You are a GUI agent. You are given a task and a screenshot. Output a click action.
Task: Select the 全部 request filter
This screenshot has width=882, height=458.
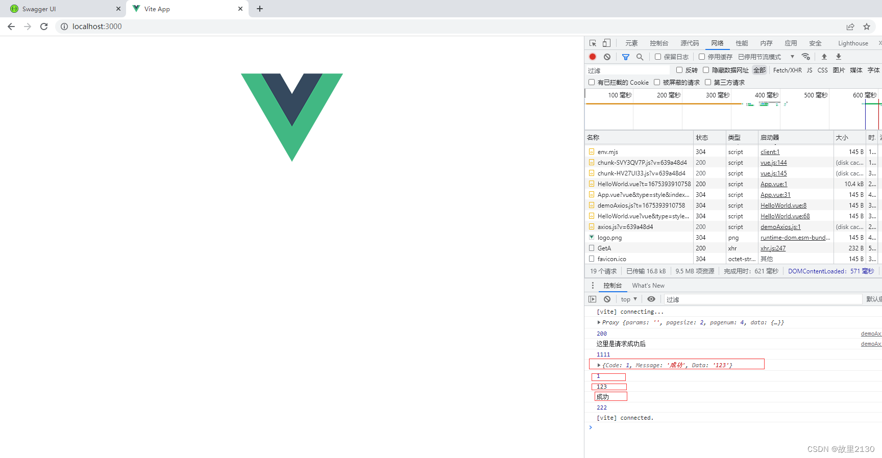(759, 70)
